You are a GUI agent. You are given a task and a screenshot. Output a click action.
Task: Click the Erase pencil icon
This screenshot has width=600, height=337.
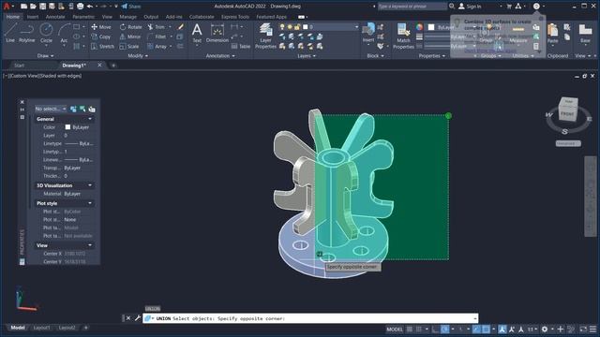pyautogui.click(x=181, y=27)
